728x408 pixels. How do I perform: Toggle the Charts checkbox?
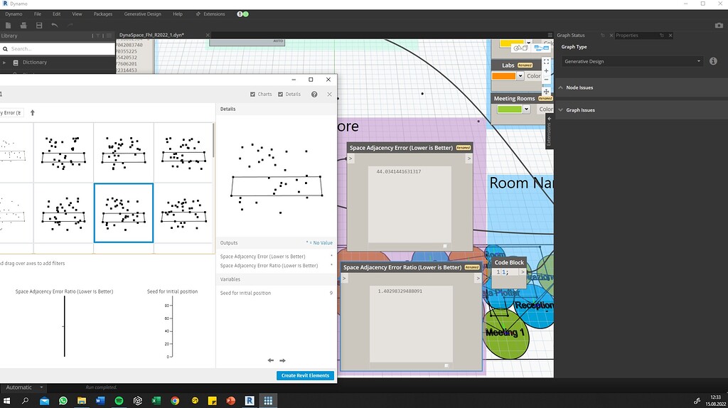coord(252,95)
